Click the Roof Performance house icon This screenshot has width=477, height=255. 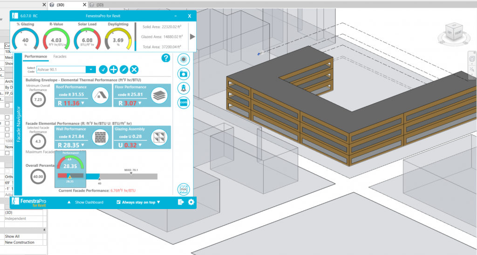[x=101, y=96]
